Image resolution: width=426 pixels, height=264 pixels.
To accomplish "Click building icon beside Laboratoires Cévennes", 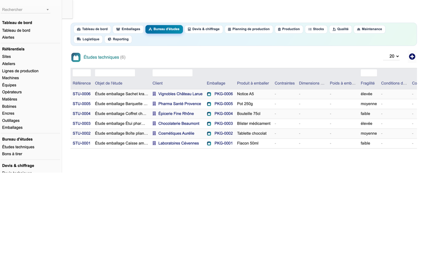I will tap(154, 143).
